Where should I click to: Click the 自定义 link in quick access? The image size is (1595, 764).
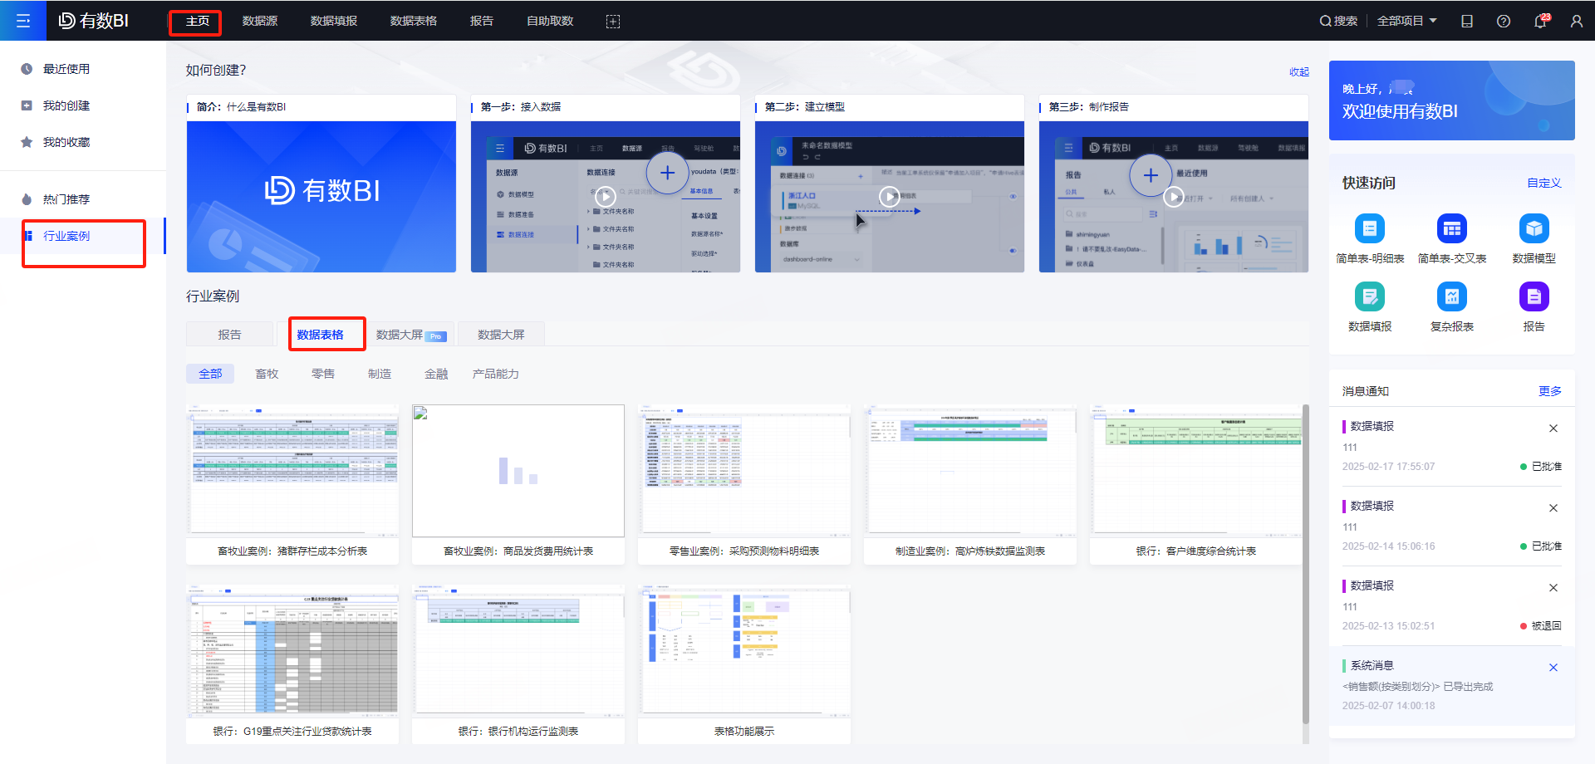click(x=1543, y=183)
